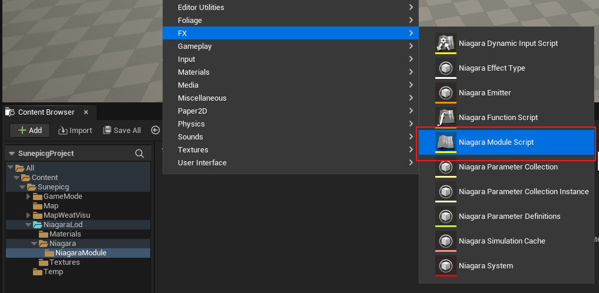Collapse the SunepicgProject section
Screen dimensions: 599x293
[12, 154]
